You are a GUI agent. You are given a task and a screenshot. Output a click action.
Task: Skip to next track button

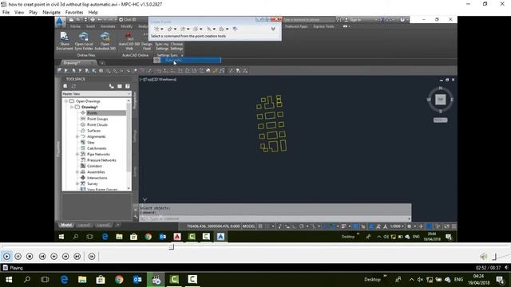pos(77,257)
